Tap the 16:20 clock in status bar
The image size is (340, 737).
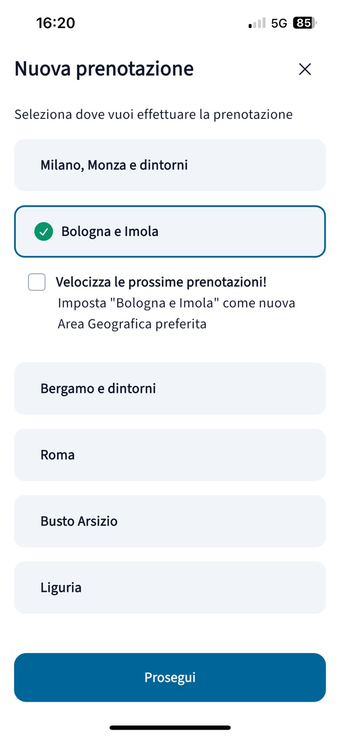[x=55, y=23]
